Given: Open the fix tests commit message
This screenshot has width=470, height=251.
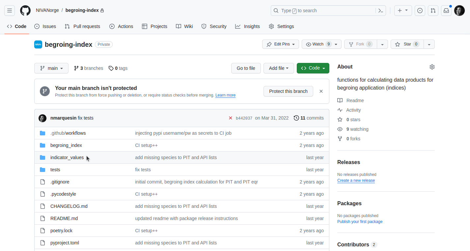Looking at the screenshot, I should coord(86,118).
